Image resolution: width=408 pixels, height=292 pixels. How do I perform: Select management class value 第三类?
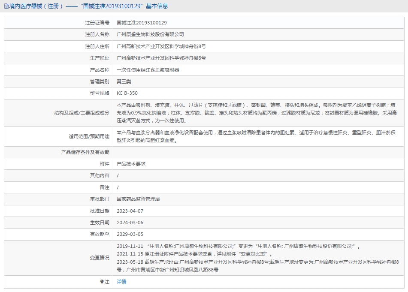tap(124, 81)
